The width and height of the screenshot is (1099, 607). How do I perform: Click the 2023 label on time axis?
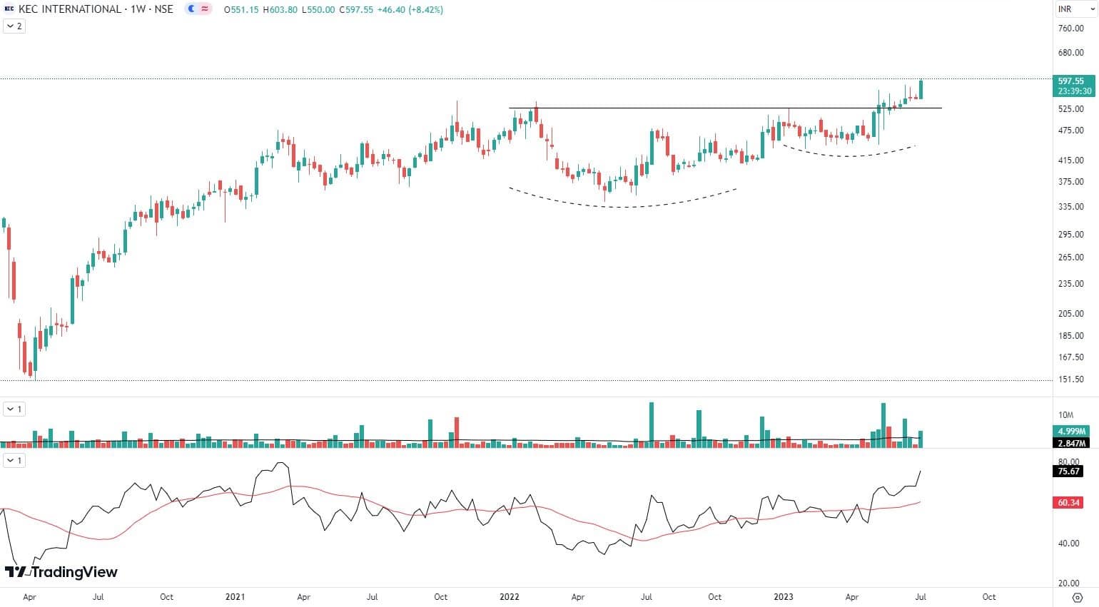pyautogui.click(x=783, y=596)
